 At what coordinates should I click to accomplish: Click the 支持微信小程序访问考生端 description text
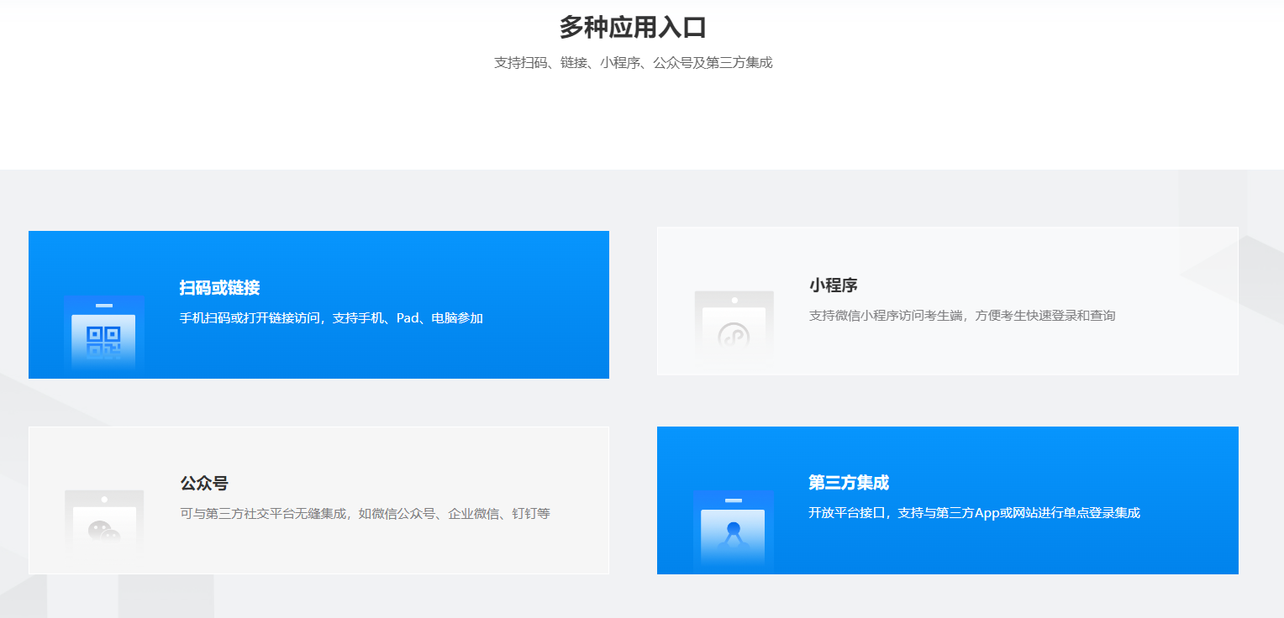[x=961, y=316]
